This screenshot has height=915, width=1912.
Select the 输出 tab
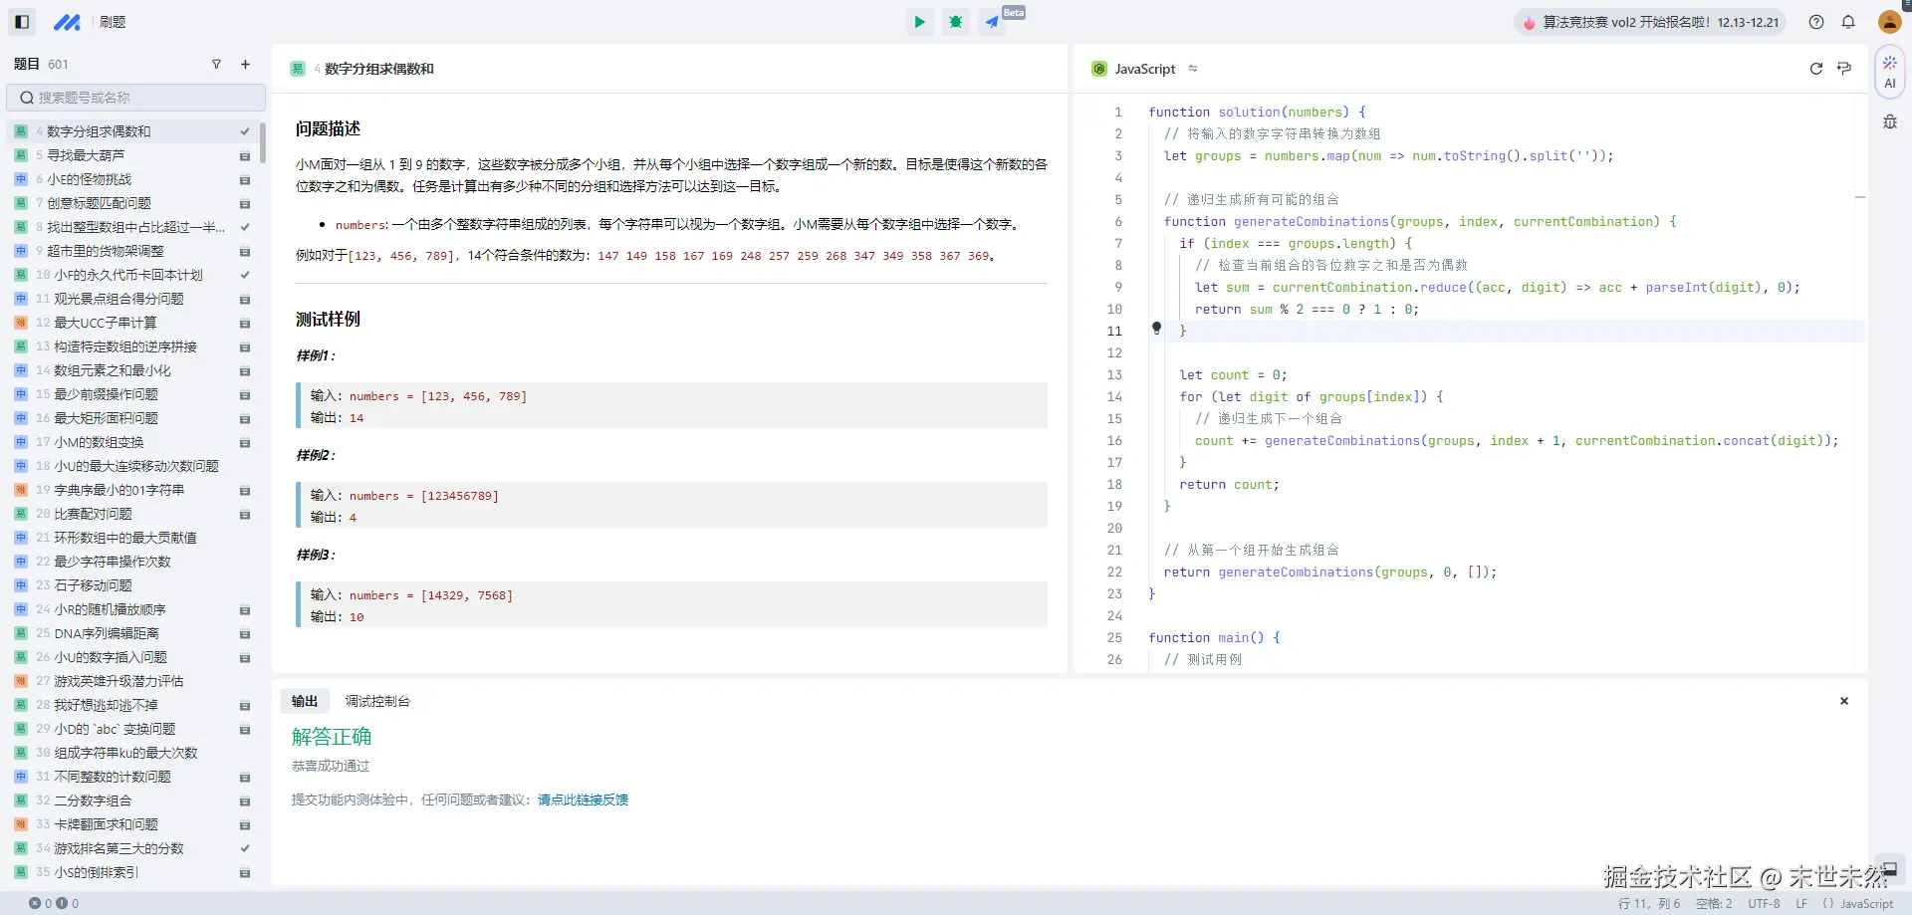(x=304, y=701)
